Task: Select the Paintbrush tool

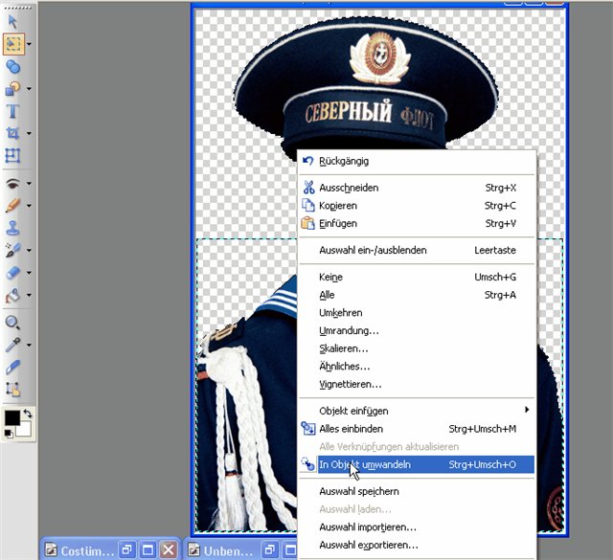Action: coord(12,205)
